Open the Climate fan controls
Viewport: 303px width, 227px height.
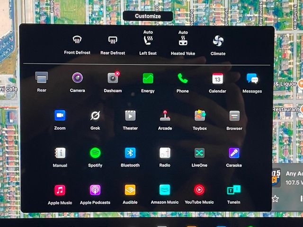coord(218,41)
